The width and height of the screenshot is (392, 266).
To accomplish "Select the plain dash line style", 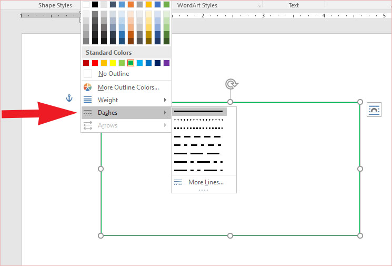I will [x=197, y=136].
